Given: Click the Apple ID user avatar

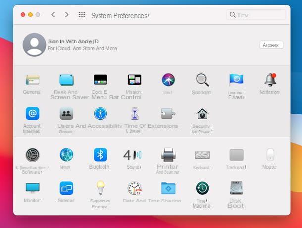Looking at the screenshot, I should click(x=34, y=45).
